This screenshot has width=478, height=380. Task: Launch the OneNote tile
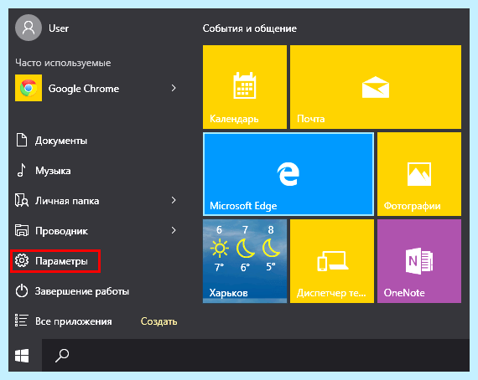point(419,261)
